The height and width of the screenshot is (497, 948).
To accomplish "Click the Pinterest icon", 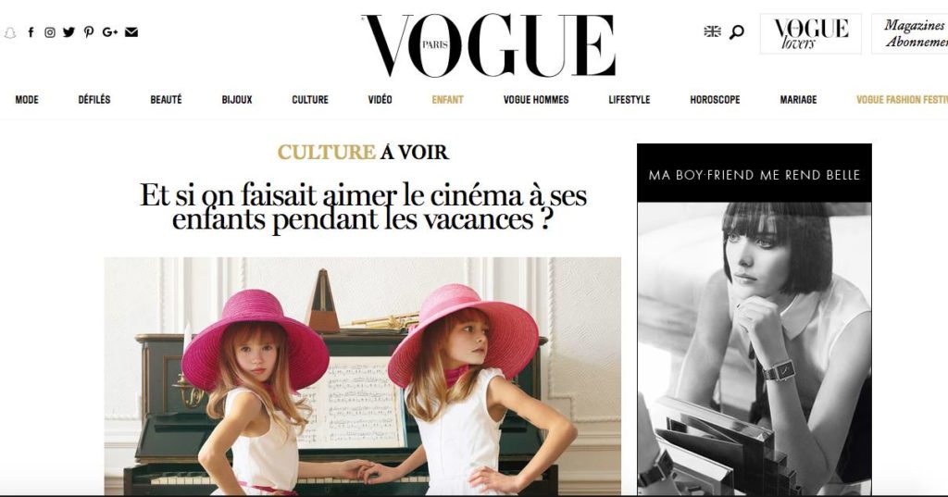I will click(x=89, y=32).
